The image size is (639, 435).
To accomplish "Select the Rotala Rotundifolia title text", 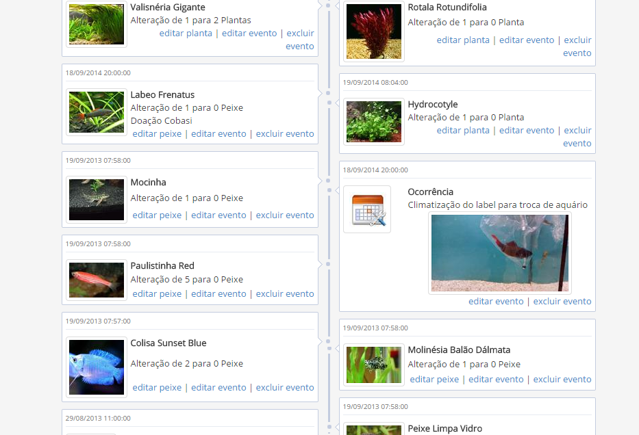I will (447, 8).
